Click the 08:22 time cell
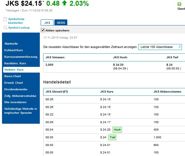The width and height of the screenshot is (185, 156). tap(49, 115)
